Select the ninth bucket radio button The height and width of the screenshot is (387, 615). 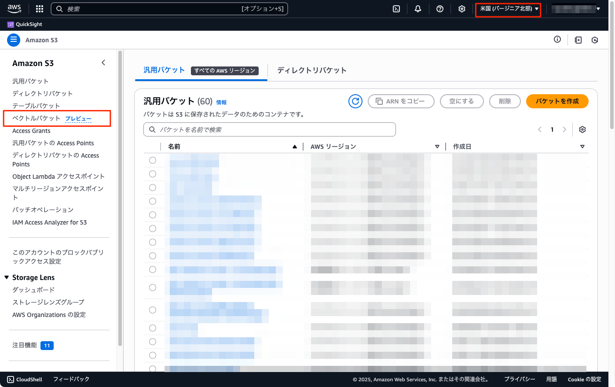153,269
